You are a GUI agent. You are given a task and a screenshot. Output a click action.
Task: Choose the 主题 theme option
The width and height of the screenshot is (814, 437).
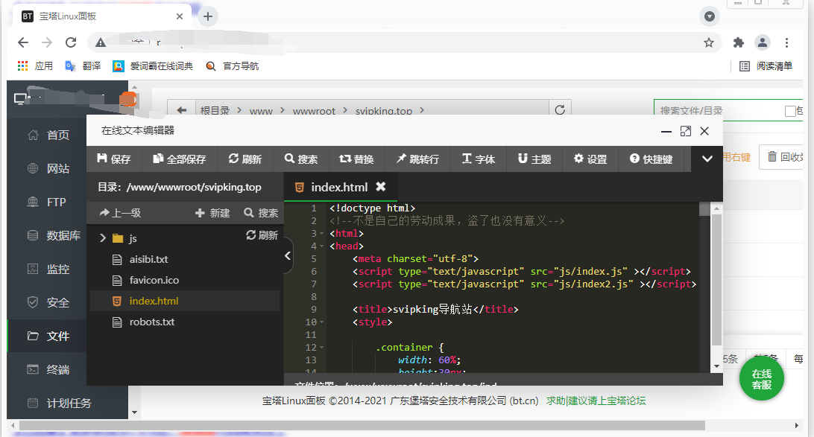(x=534, y=159)
